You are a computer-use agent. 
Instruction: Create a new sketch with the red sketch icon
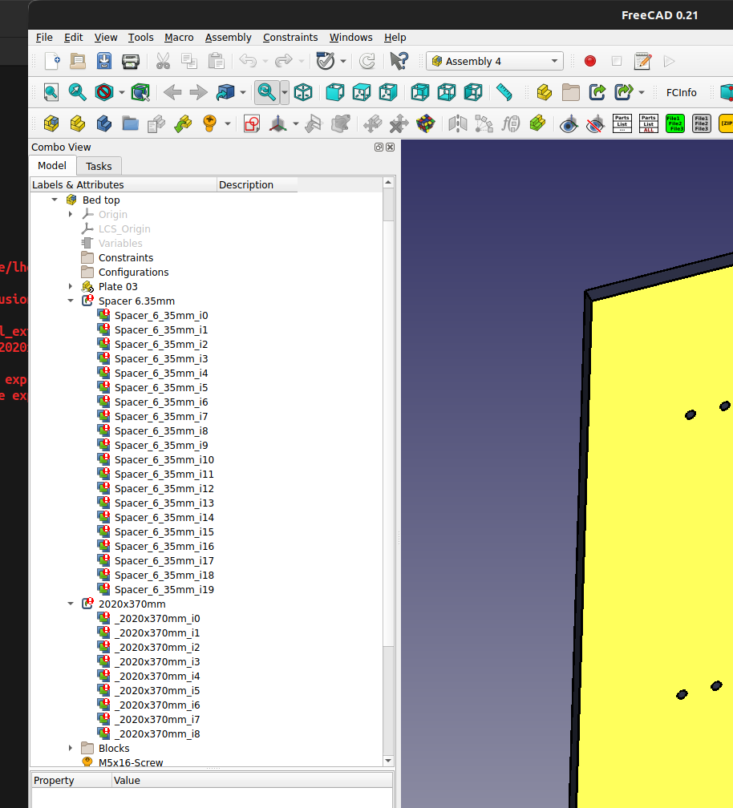pos(252,123)
